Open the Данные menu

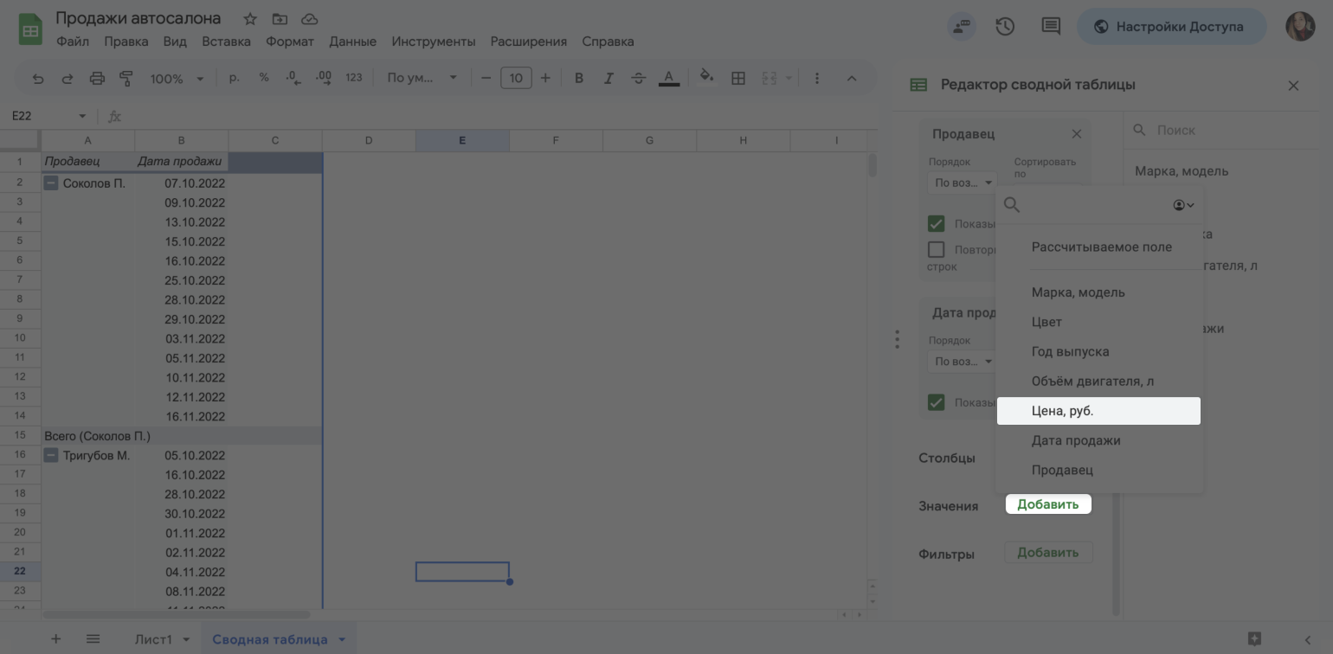pos(352,42)
